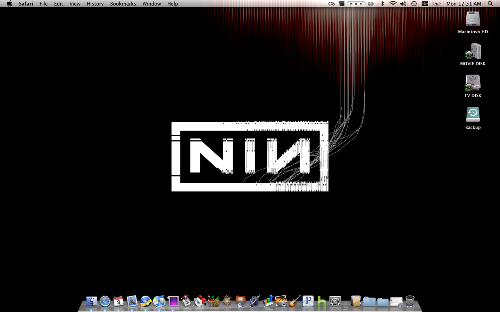Launch Keynote podium icon
The image size is (500, 312).
coord(241,301)
